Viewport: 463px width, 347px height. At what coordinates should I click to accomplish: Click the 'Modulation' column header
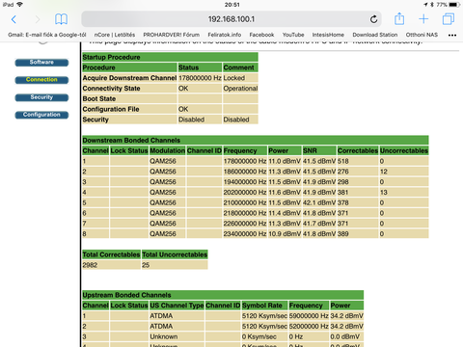[x=167, y=150]
